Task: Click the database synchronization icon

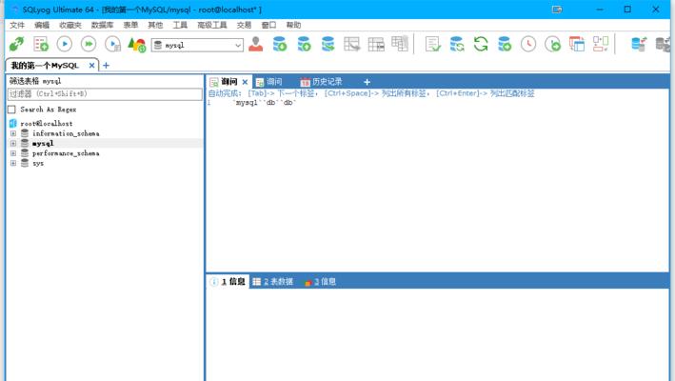Action: pos(457,44)
